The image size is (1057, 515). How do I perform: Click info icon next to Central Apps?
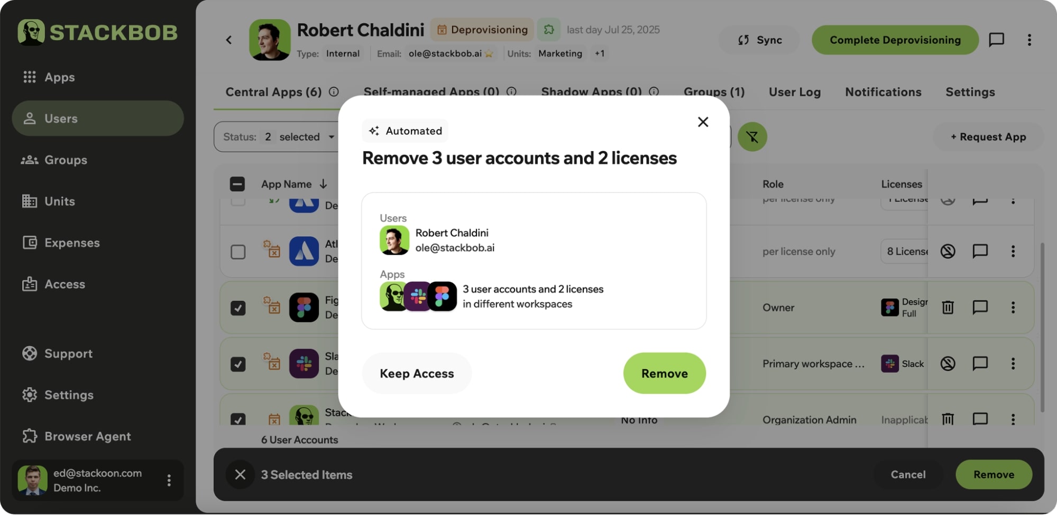334,91
